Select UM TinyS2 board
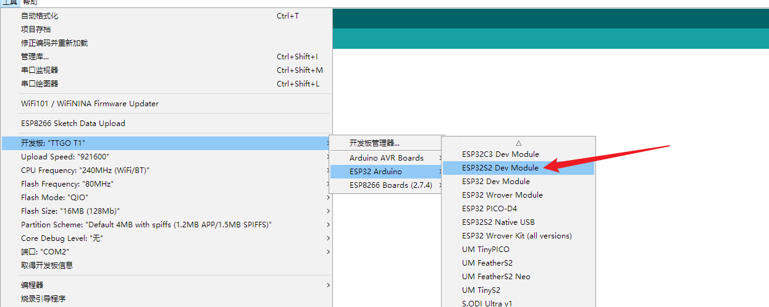The width and height of the screenshot is (769, 307). point(519,290)
